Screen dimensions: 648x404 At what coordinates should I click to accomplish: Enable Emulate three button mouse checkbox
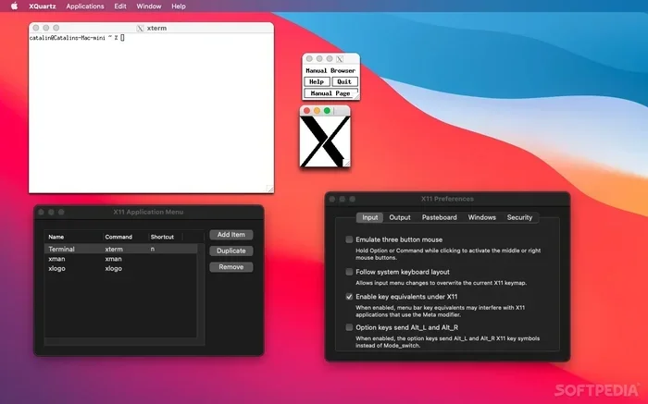pos(349,239)
